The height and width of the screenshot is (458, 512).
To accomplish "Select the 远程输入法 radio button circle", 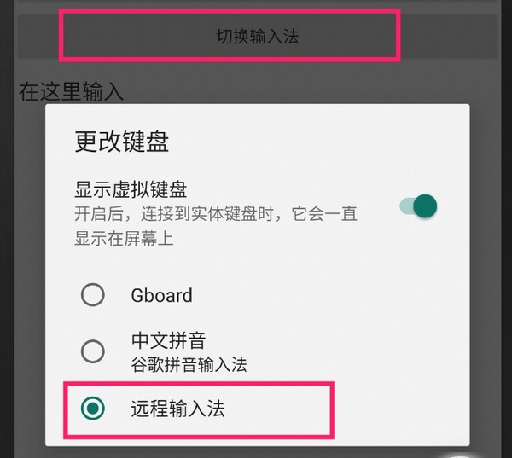I will [92, 409].
